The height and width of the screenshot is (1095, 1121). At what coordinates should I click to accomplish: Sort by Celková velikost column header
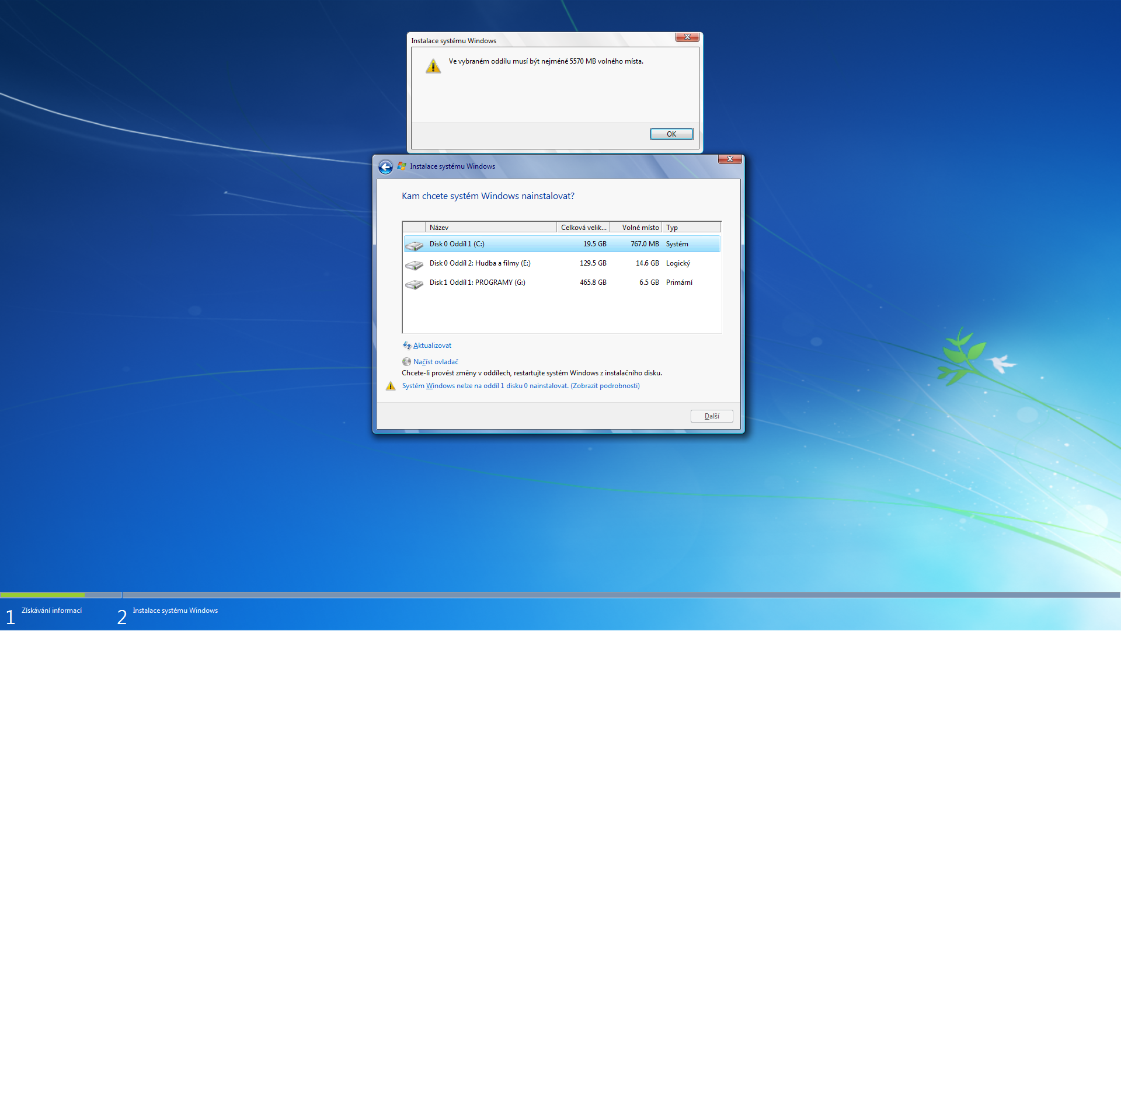tap(583, 228)
